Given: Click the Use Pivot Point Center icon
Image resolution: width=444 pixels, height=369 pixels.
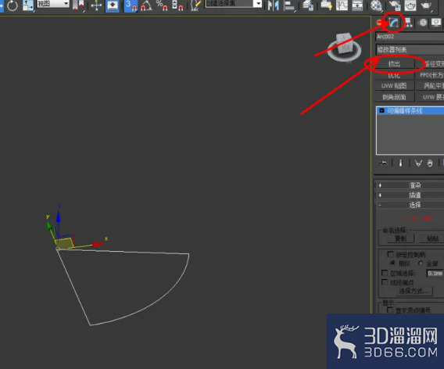Looking at the screenshot, I should click(x=78, y=5).
